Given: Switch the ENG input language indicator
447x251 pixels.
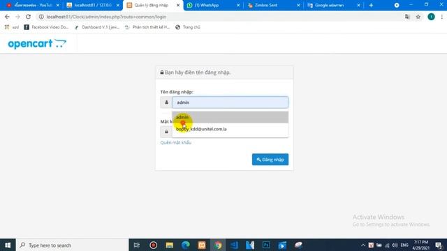Looking at the screenshot, I should point(404,245).
